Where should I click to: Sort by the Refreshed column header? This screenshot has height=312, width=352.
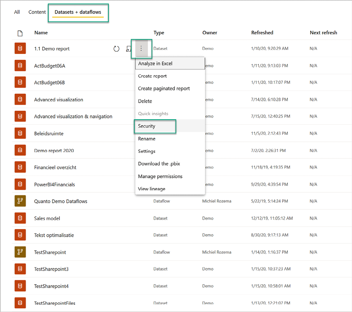262,33
